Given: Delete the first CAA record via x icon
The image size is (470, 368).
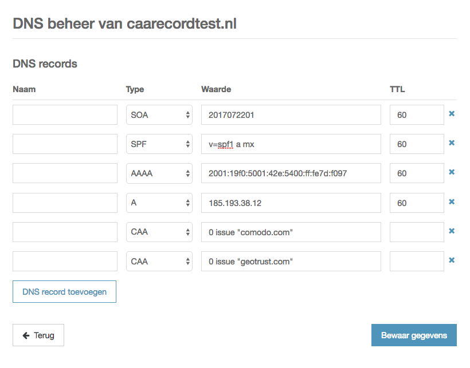Looking at the screenshot, I should 452,231.
